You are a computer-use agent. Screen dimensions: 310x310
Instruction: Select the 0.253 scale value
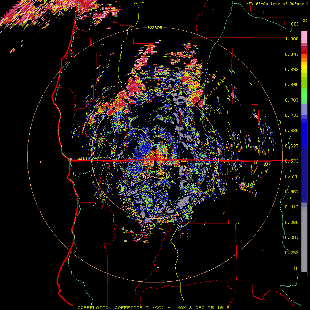292,253
